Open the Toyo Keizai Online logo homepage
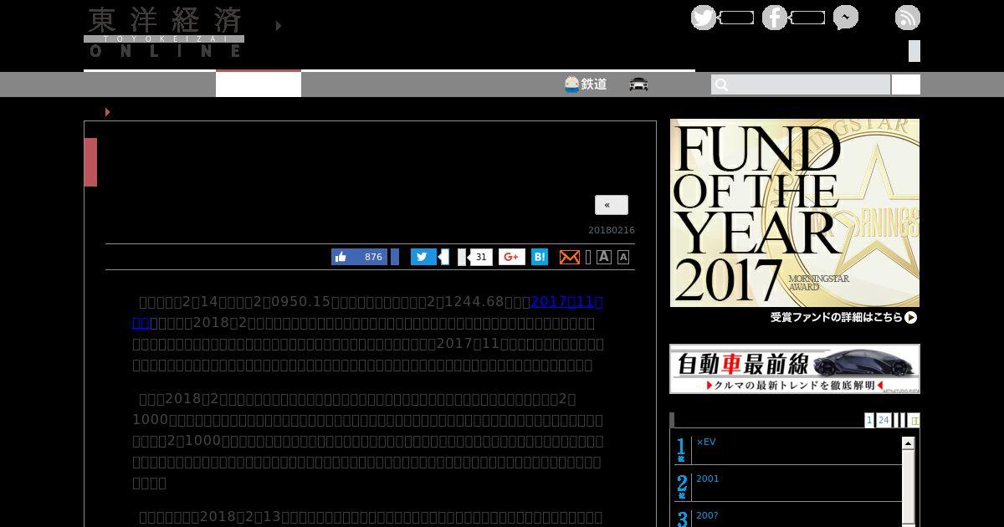Viewport: 1004px width, 527px height. tap(164, 32)
